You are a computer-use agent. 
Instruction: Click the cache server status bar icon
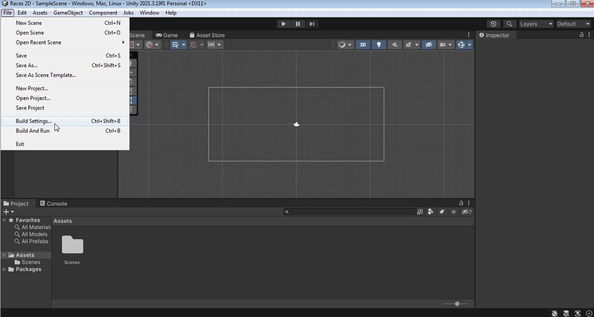click(x=566, y=313)
